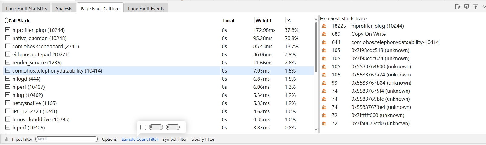The width and height of the screenshot is (486, 145).
Task: Click the Options filter button
Action: (109, 139)
